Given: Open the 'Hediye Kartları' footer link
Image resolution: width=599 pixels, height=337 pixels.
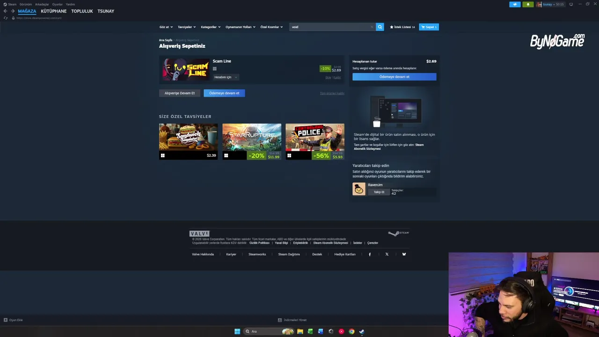Looking at the screenshot, I should pos(345,254).
